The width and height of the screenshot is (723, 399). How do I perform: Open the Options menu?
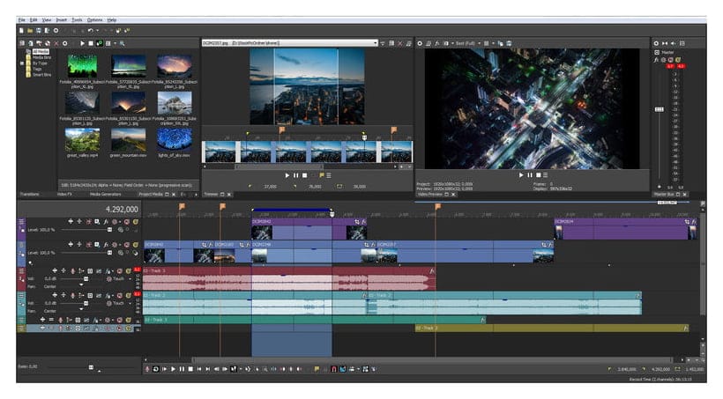click(x=94, y=19)
